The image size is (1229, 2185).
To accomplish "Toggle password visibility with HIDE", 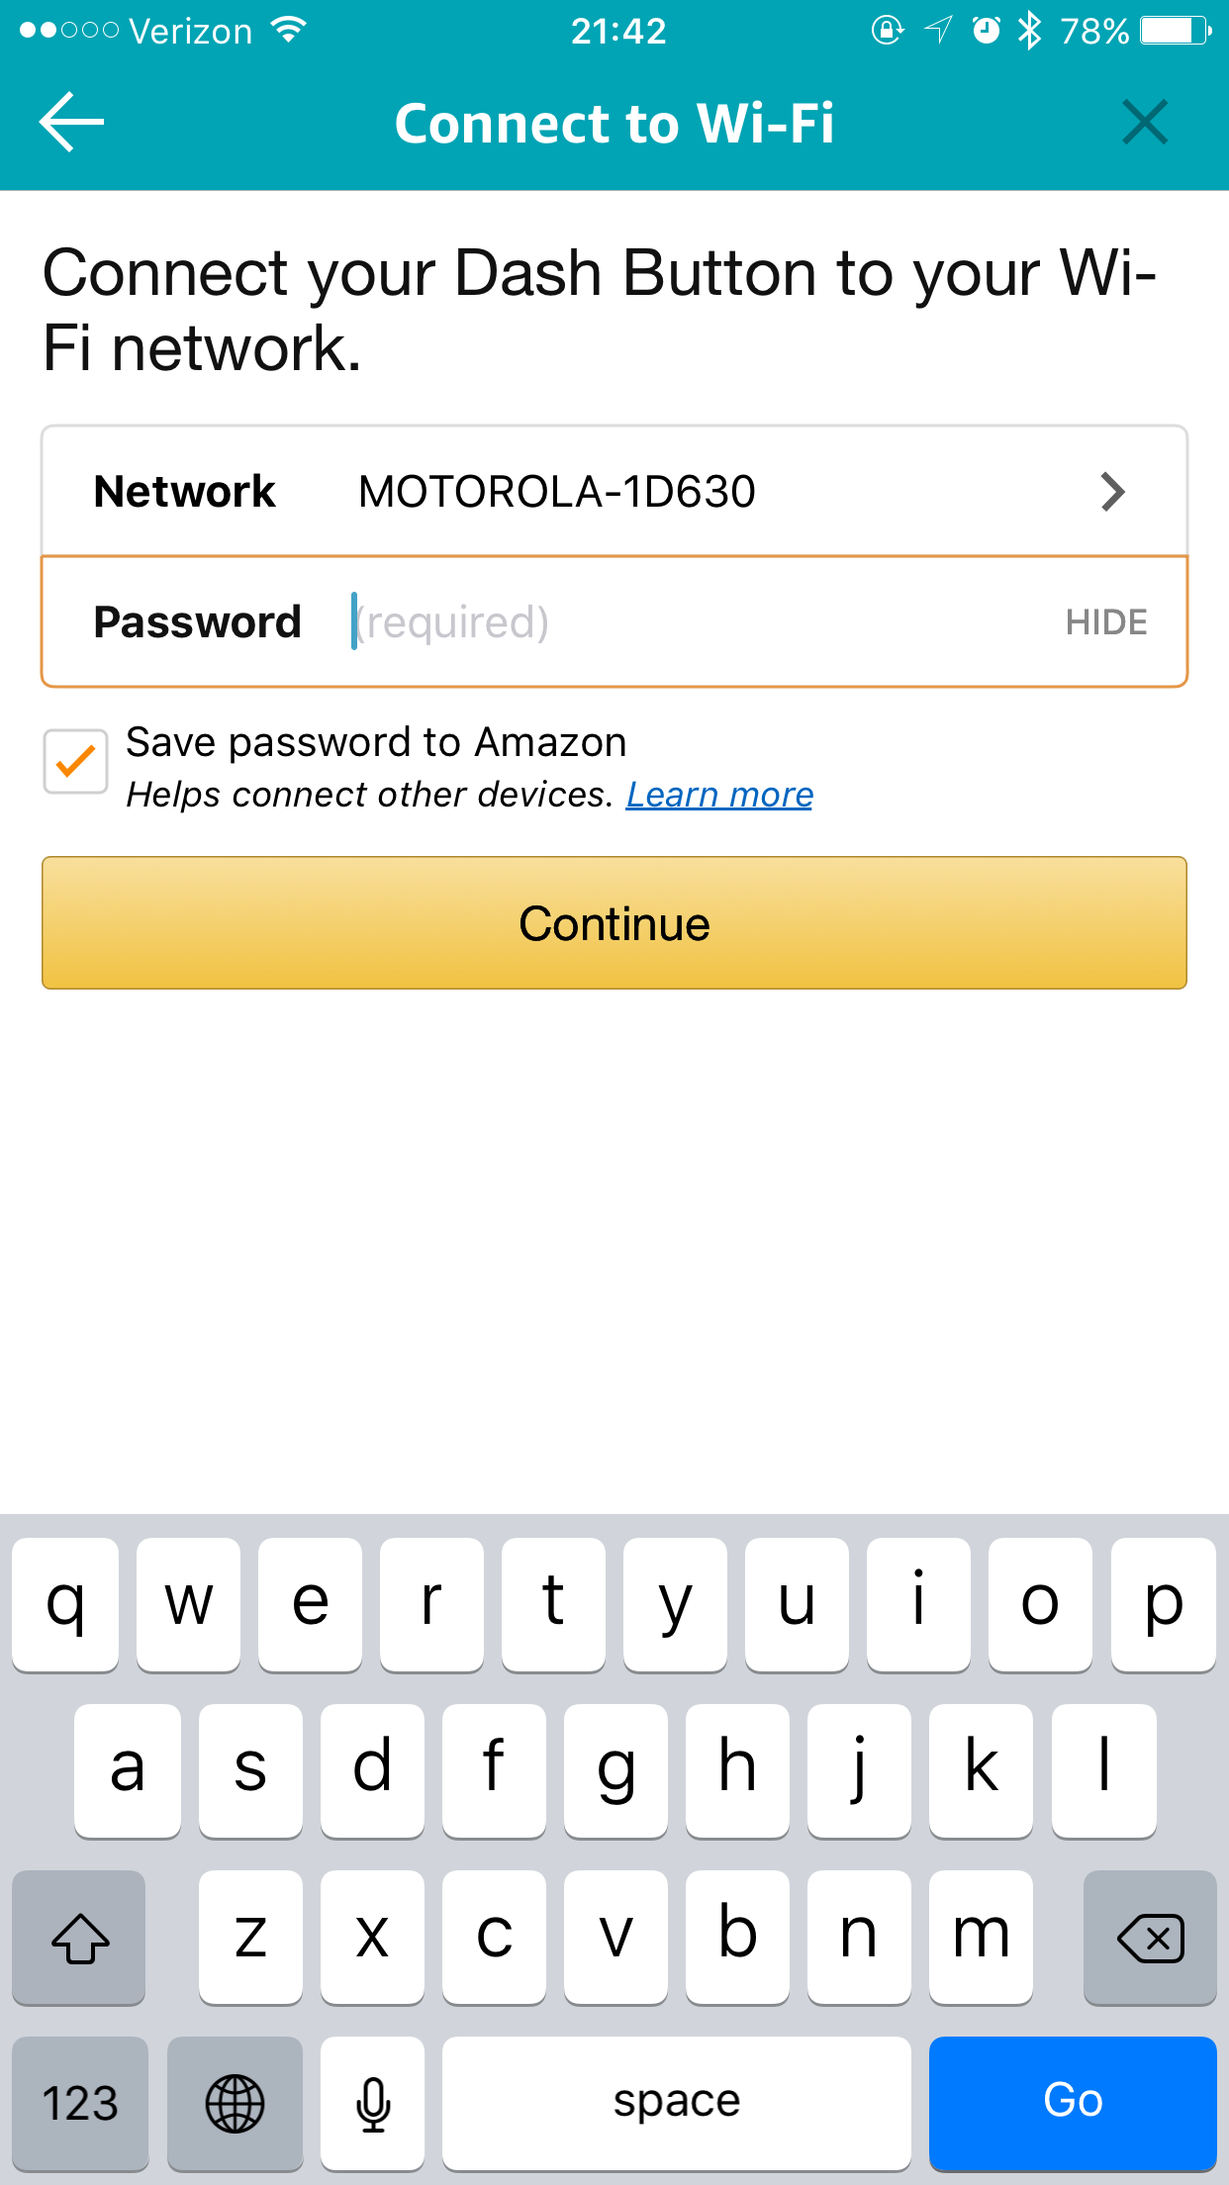I will (1105, 622).
